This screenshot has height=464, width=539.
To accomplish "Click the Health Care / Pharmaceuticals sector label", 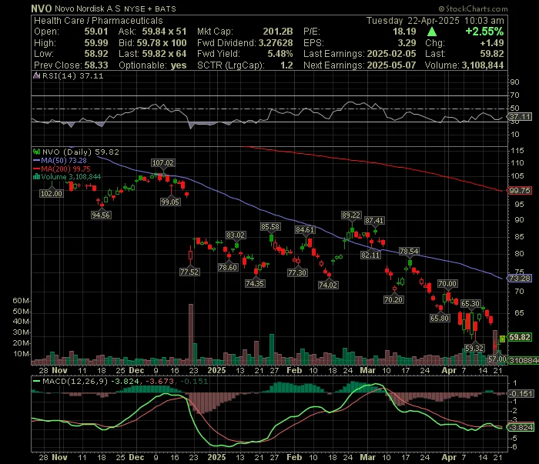I will coord(99,21).
